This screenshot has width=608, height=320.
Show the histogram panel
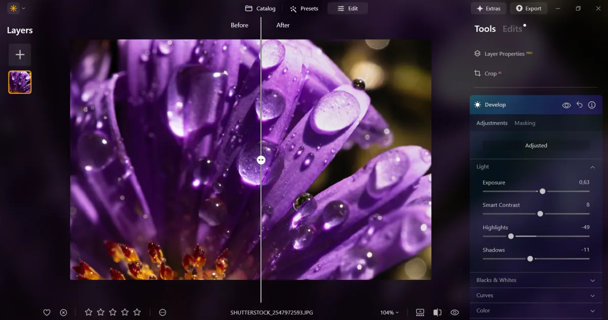point(420,312)
